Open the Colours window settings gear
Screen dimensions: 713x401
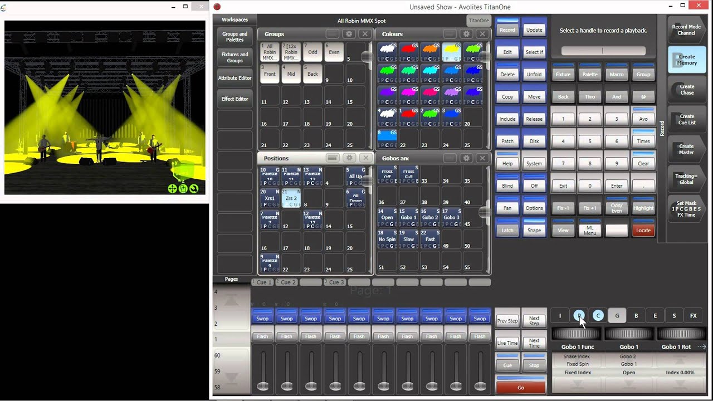[466, 34]
